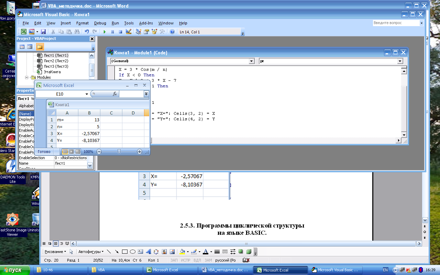The image size is (440, 275).
Task: Select the Line tool in Word drawing toolbar
Action: click(109, 252)
